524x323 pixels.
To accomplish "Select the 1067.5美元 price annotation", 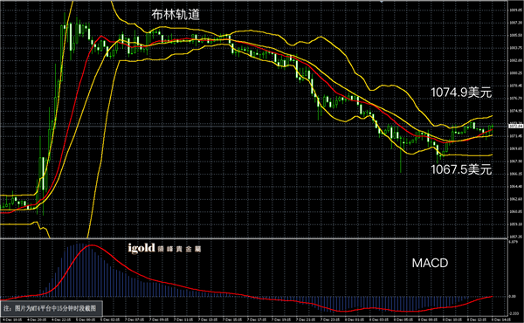I will pyautogui.click(x=461, y=169).
